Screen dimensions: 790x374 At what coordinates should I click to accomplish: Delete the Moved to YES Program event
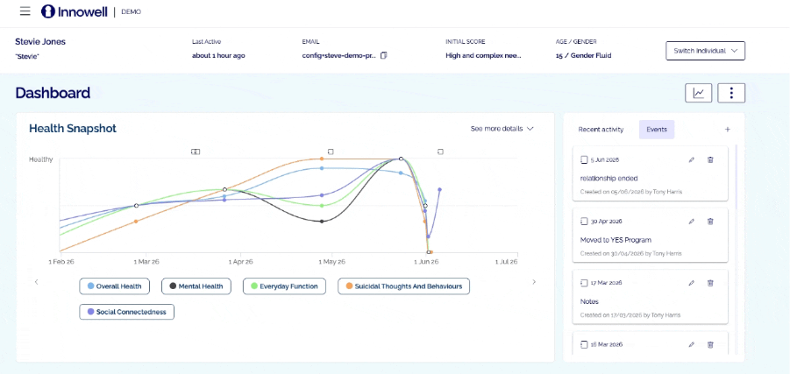coord(710,222)
